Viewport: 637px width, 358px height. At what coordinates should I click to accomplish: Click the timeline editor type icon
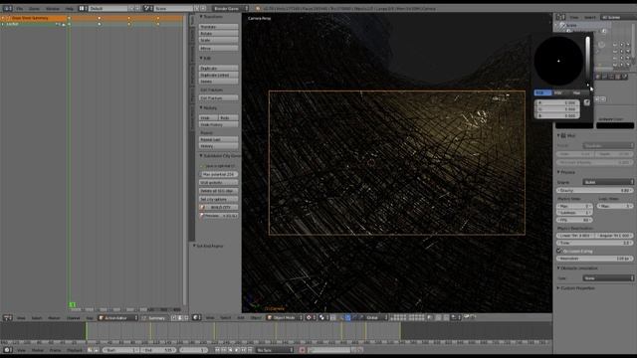pyautogui.click(x=7, y=350)
